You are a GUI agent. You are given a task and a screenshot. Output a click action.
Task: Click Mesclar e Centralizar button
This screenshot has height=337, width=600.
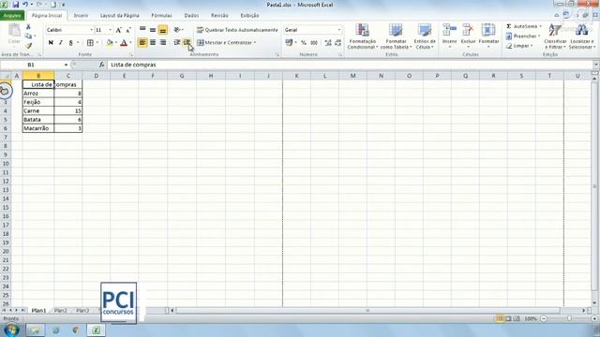pos(225,42)
